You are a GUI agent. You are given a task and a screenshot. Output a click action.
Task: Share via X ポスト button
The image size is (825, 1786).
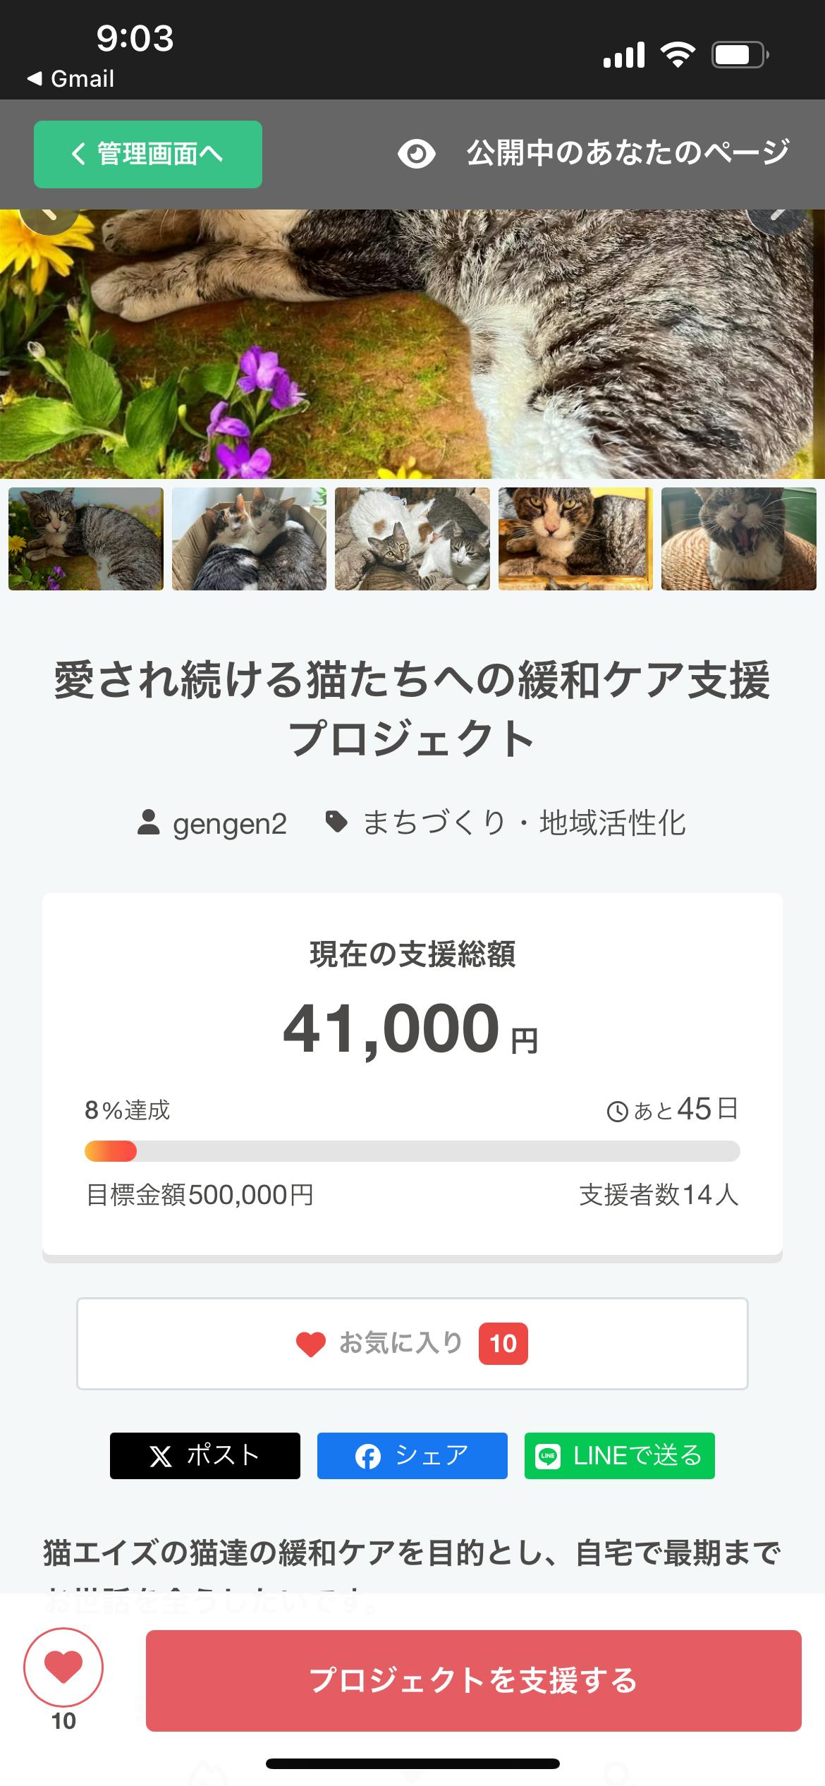pyautogui.click(x=204, y=1455)
